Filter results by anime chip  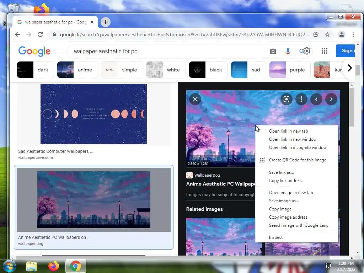(77, 70)
